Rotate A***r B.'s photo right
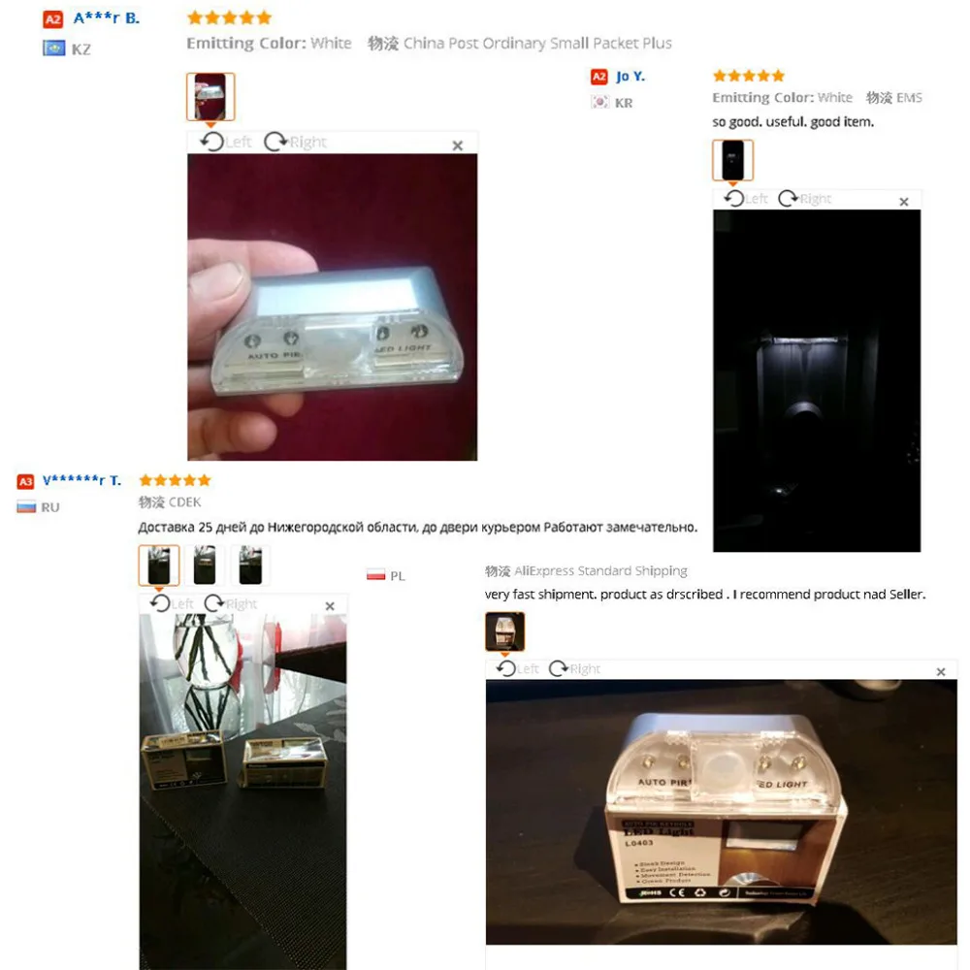Viewport: 970px width, 970px height. pyautogui.click(x=295, y=142)
